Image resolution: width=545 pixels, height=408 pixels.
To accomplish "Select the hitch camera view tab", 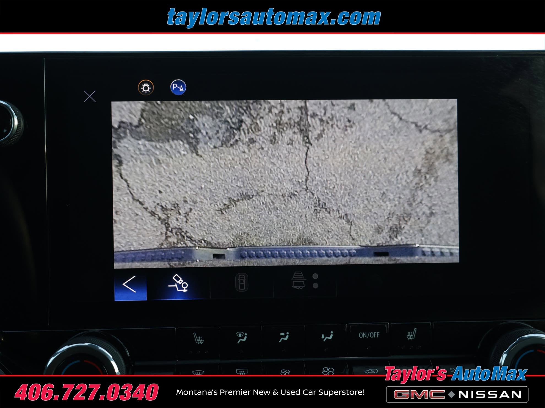I will pos(178,284).
